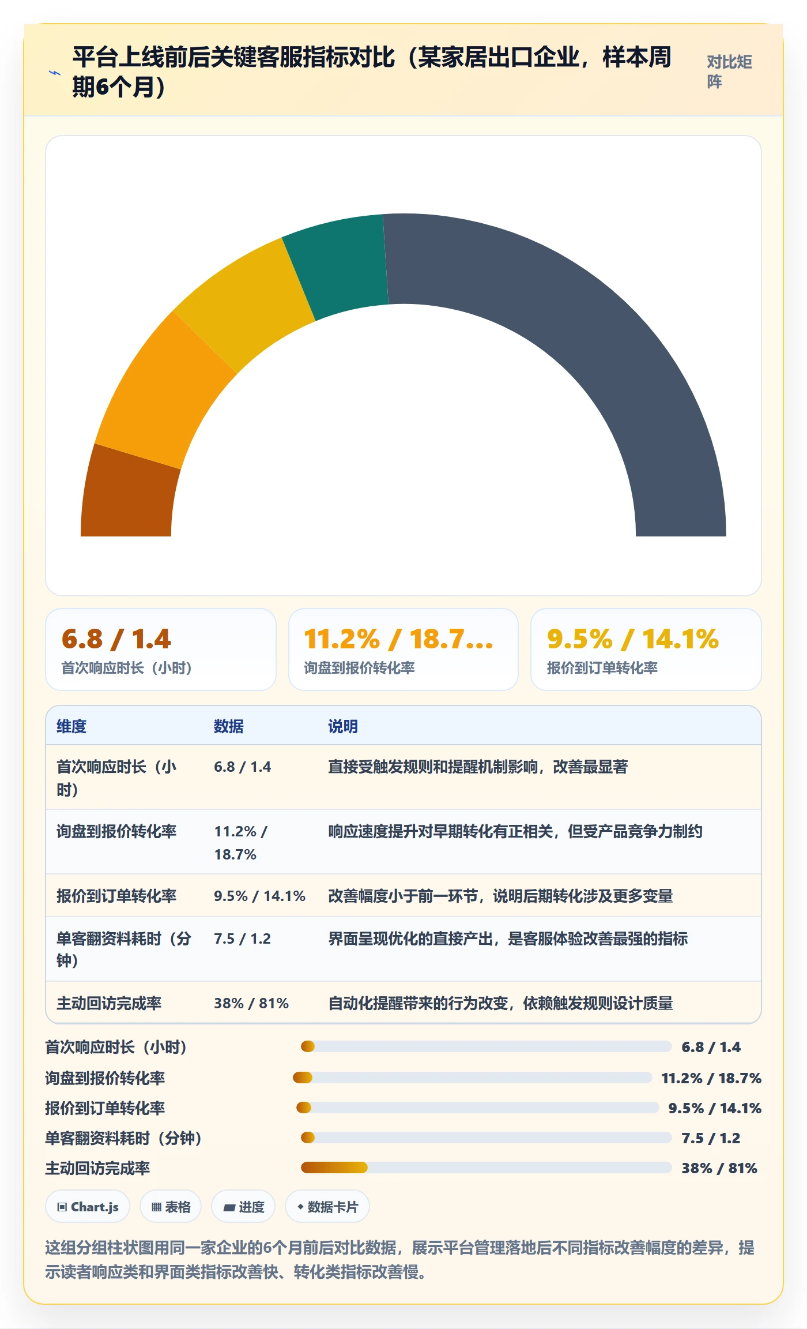Select the 数据卡片 tag chip
The image size is (807, 1329).
[x=327, y=1206]
